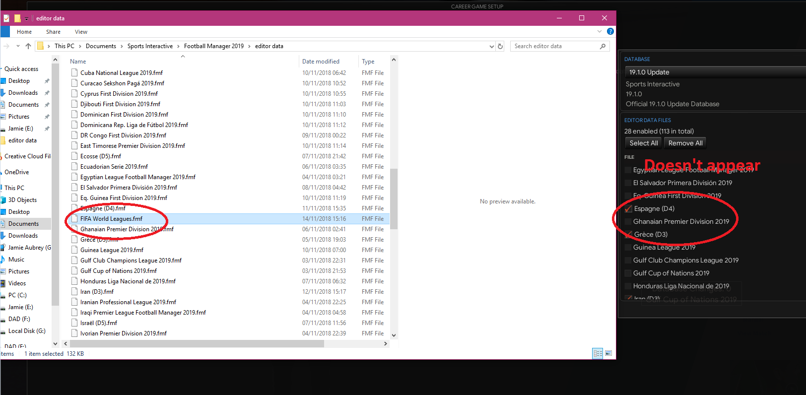Click the navigation pane scroll down arrow

click(55, 343)
